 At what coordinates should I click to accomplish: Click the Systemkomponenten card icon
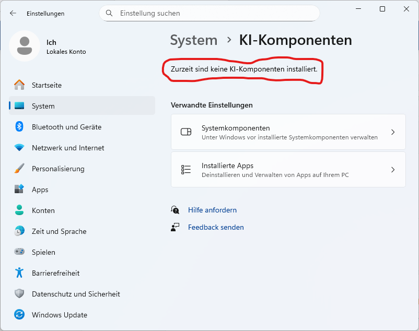tap(186, 132)
